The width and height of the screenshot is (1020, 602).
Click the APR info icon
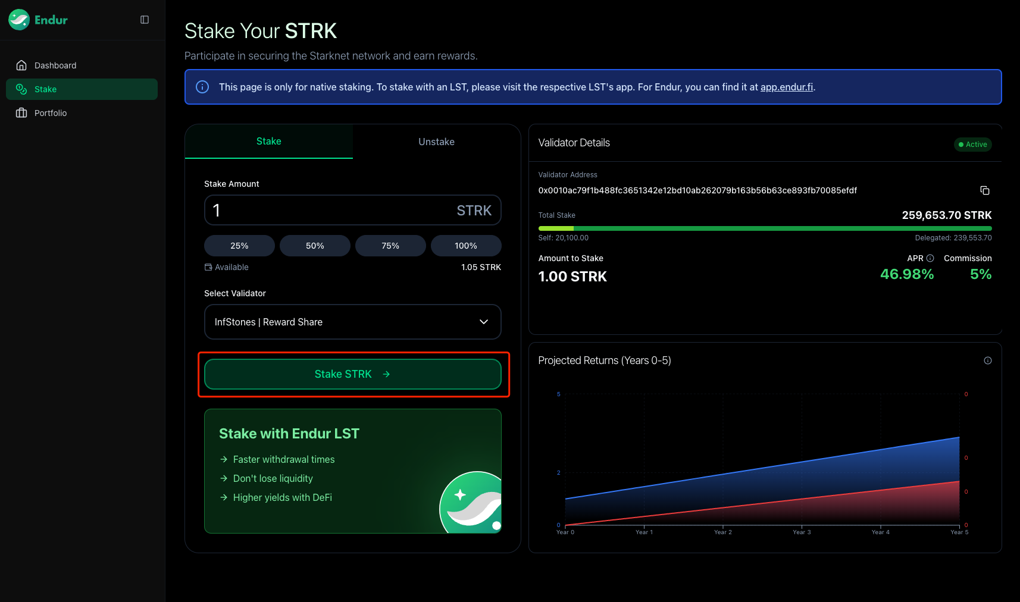tap(930, 258)
